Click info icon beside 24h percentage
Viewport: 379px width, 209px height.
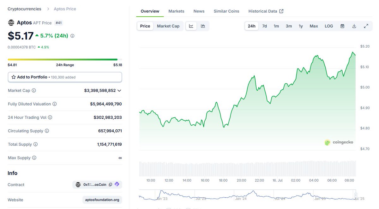[72, 36]
